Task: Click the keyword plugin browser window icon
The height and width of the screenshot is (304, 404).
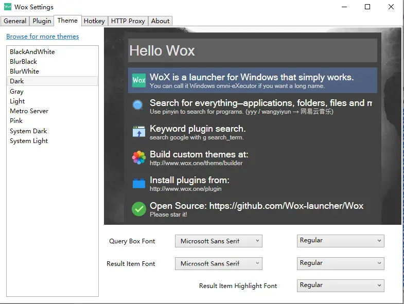Action: [139, 132]
